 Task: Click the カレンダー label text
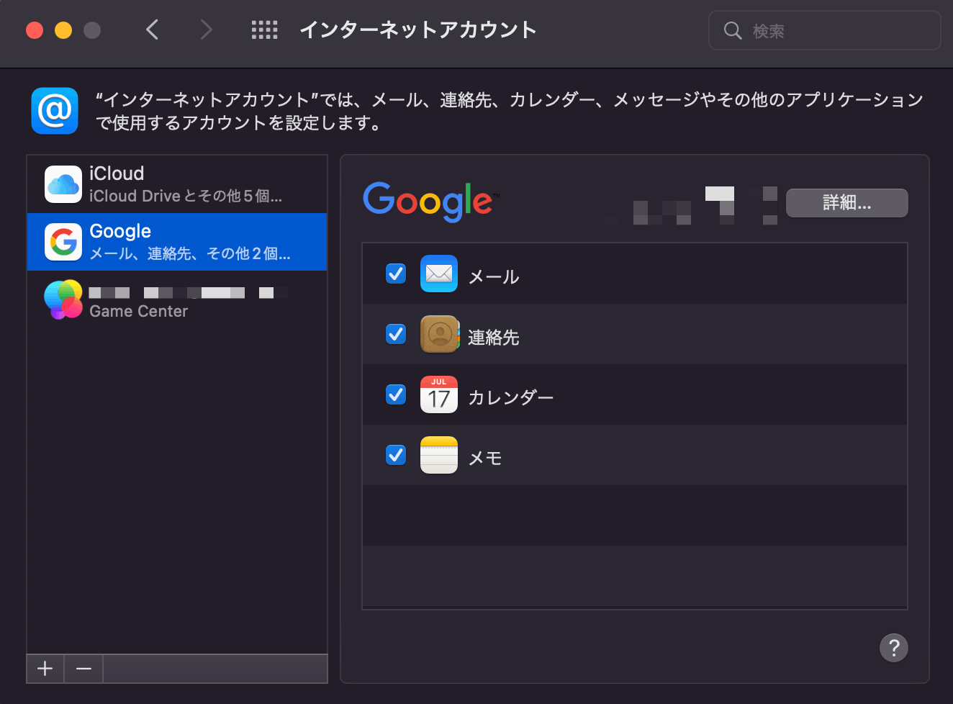511,398
